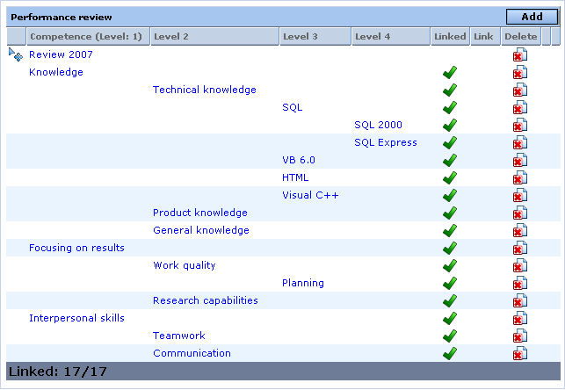
Task: Click the Competence (Level: 1) column header
Action: [x=88, y=36]
